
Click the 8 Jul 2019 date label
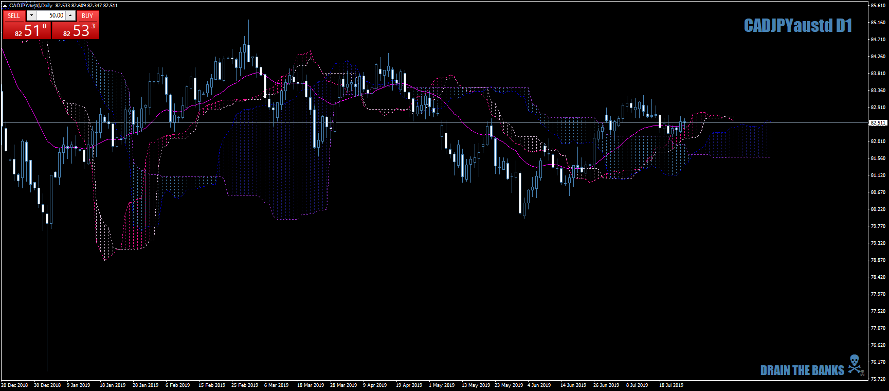(637, 385)
